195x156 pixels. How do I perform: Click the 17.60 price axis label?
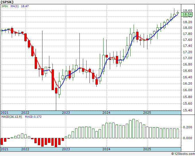point(188,40)
